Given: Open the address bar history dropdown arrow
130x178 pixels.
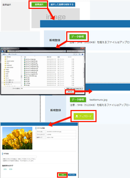Looking at the screenshot, I should (x=63, y=51).
